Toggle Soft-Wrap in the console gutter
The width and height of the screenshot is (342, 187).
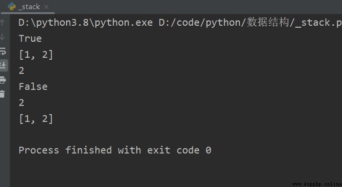coord(3,51)
